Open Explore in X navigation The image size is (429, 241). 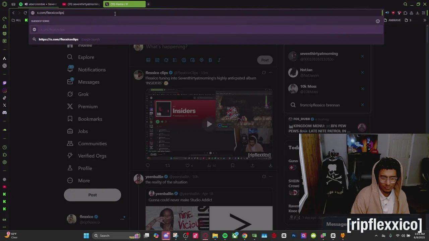coord(81,57)
